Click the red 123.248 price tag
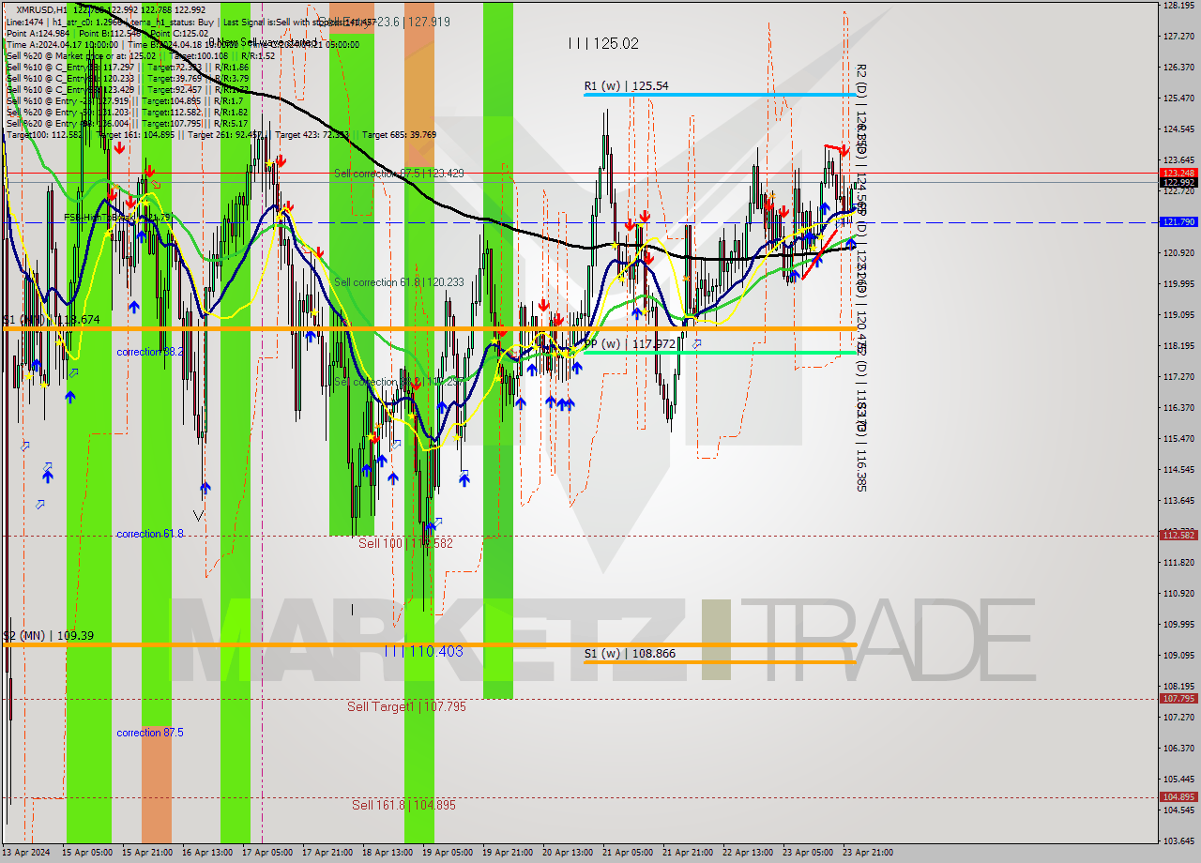The width and height of the screenshot is (1201, 863). (x=1178, y=173)
